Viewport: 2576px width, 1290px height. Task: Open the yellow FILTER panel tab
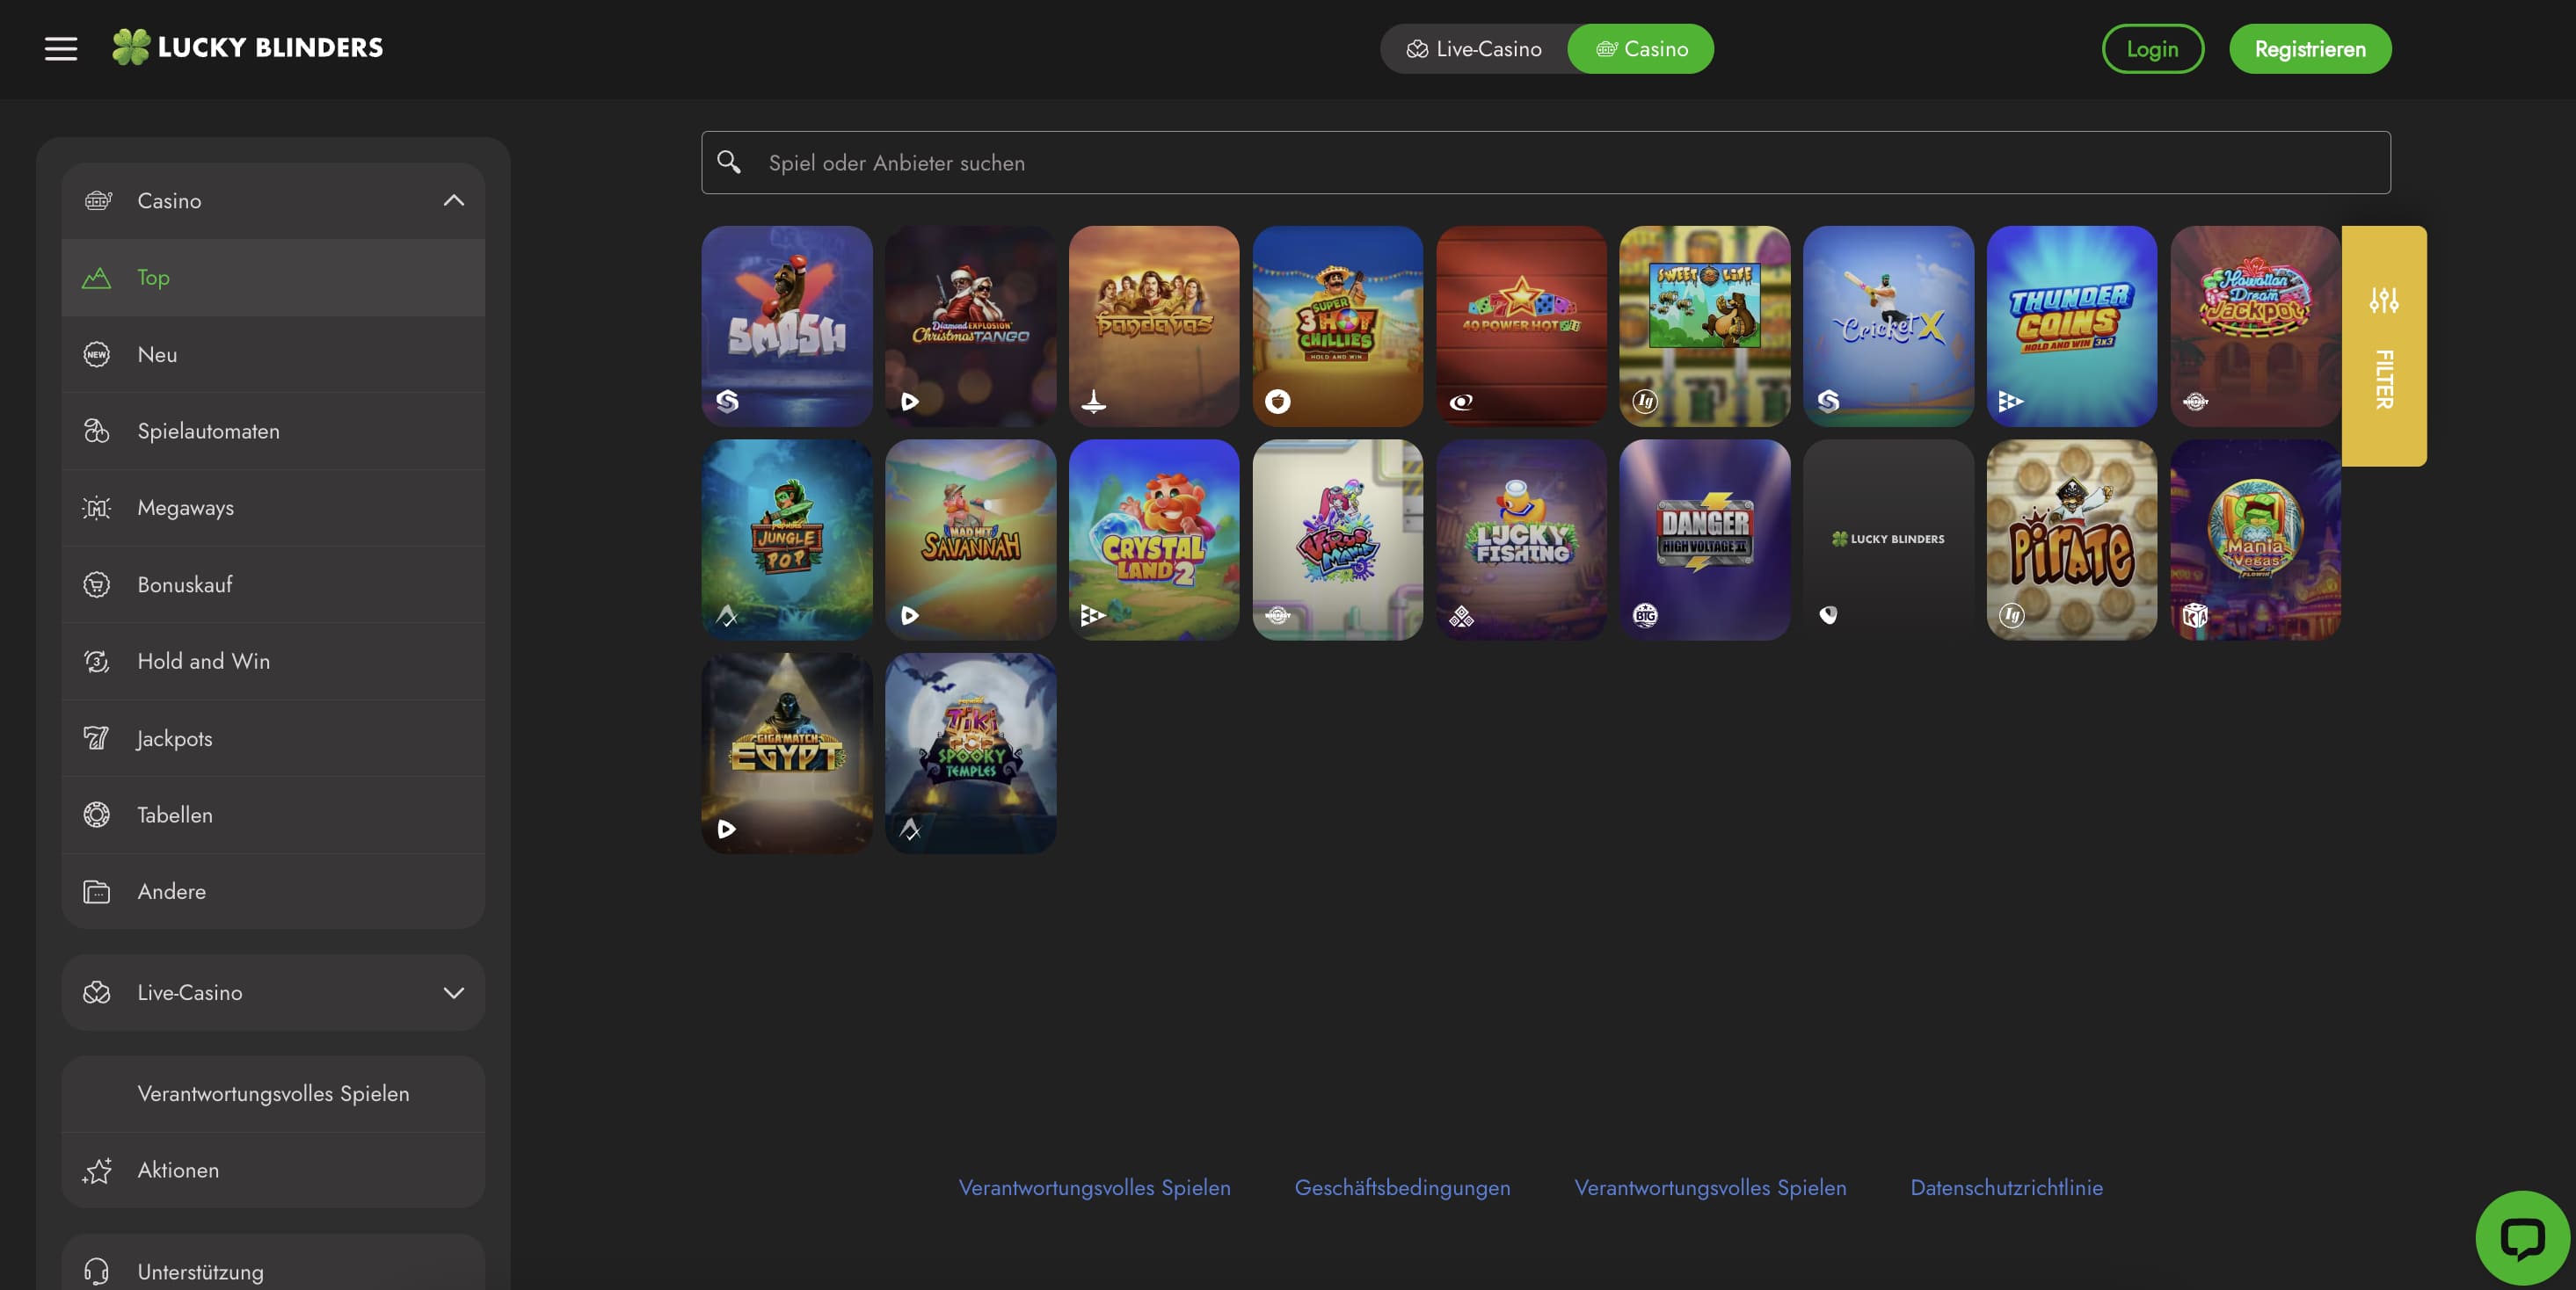2383,380
